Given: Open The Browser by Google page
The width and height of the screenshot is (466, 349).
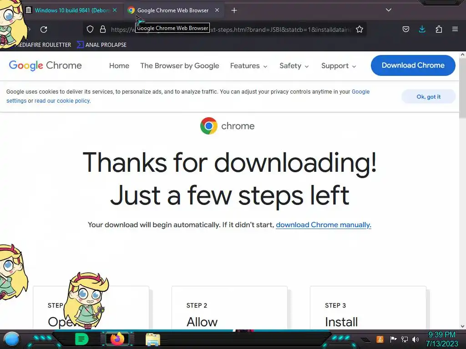Looking at the screenshot, I should pos(179,65).
